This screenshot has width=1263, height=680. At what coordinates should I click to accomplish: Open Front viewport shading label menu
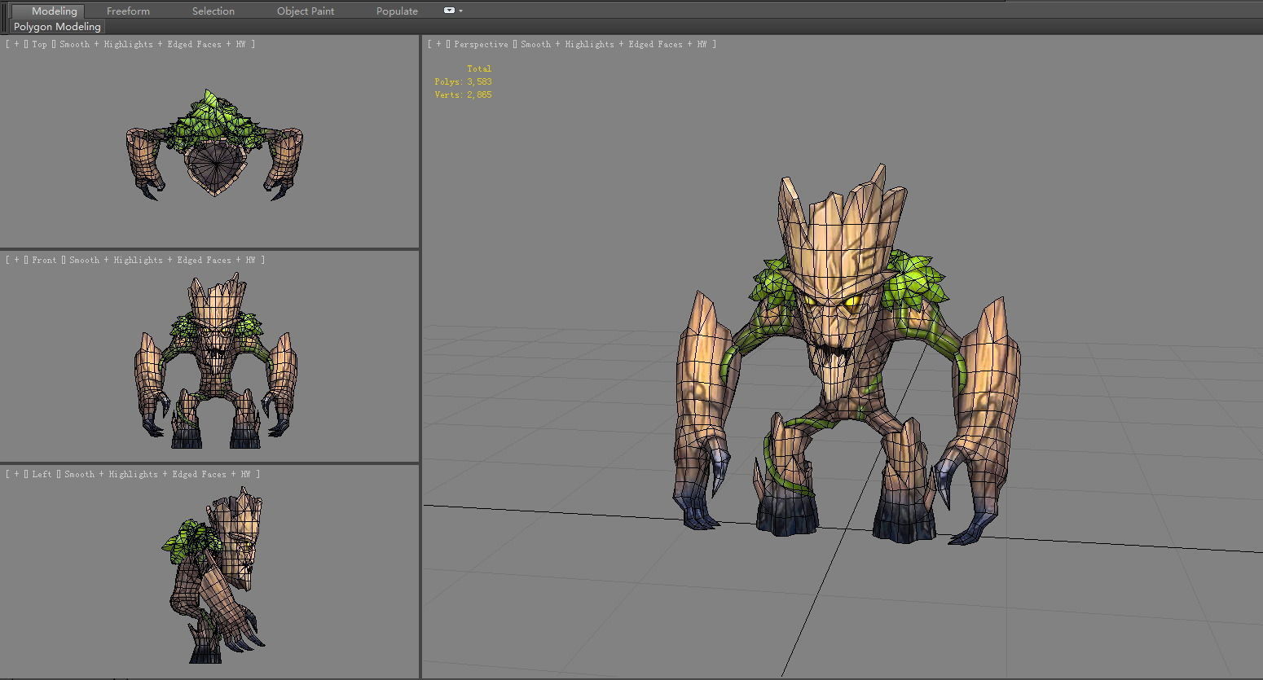(162, 260)
